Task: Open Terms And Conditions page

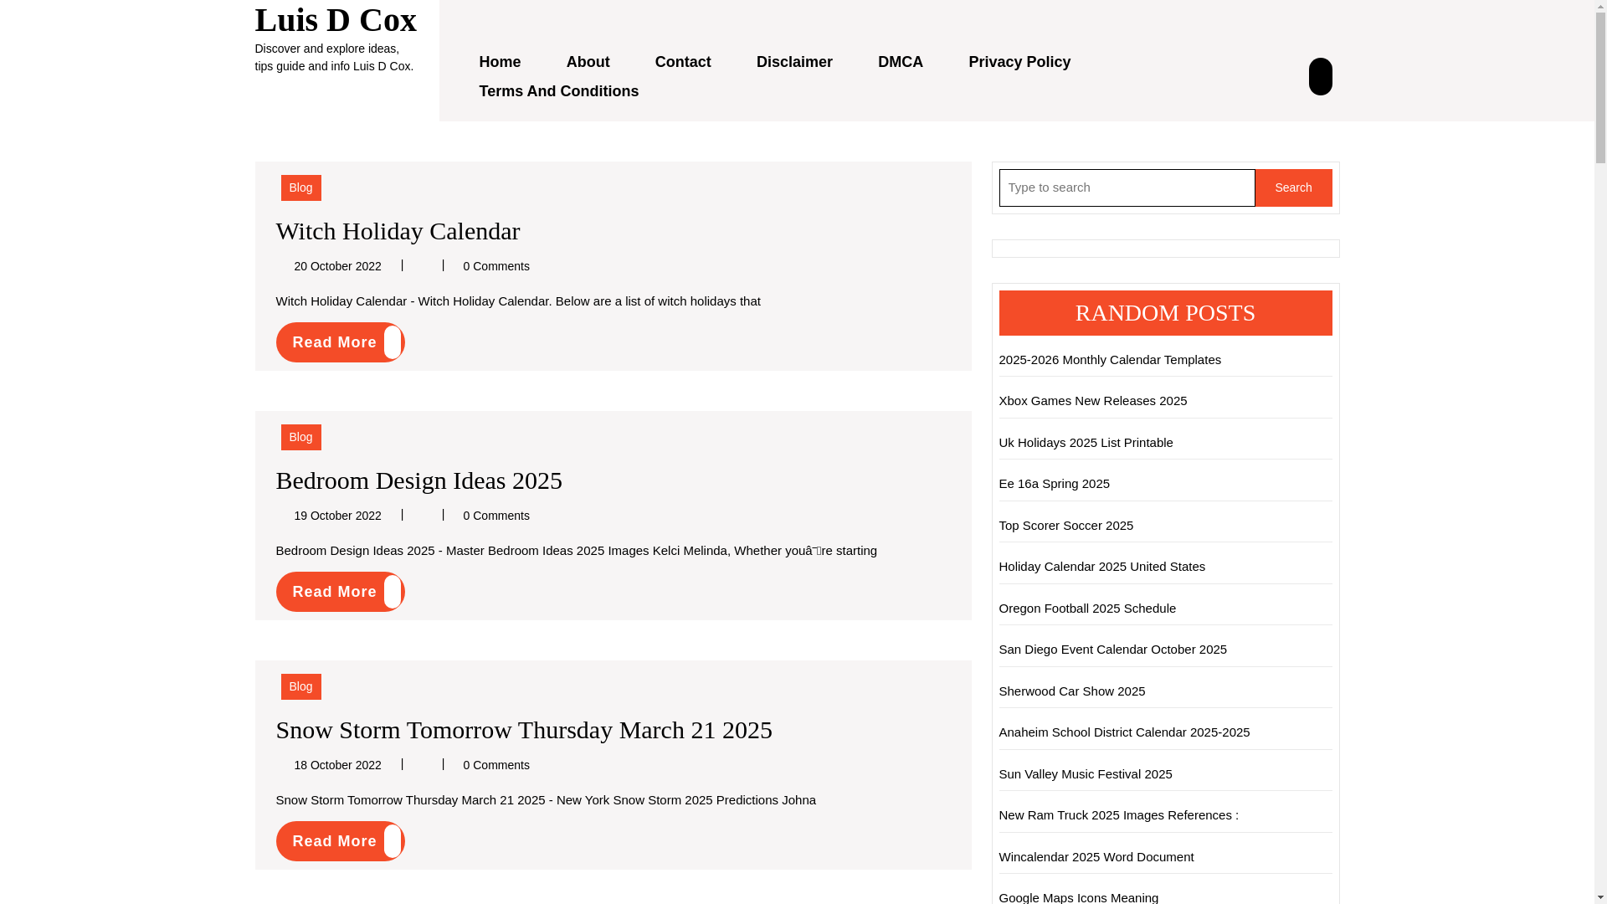Action: [x=558, y=91]
